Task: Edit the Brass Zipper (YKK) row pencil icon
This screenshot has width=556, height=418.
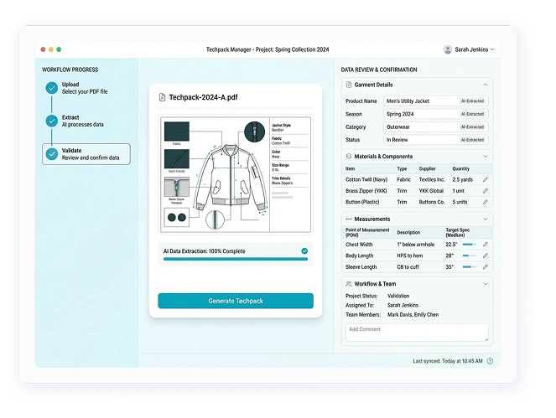Action: pos(486,191)
